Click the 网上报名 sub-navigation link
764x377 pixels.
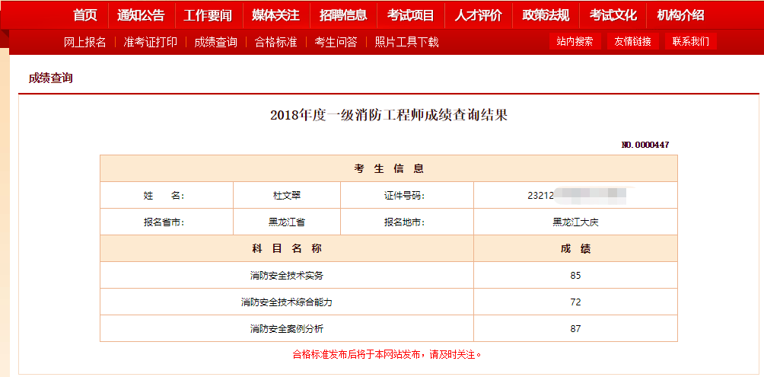[85, 42]
